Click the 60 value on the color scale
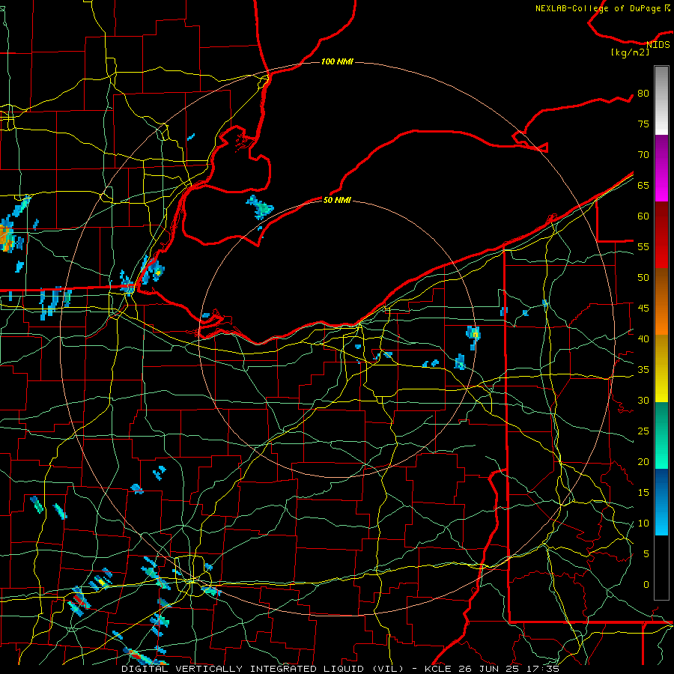 [643, 216]
